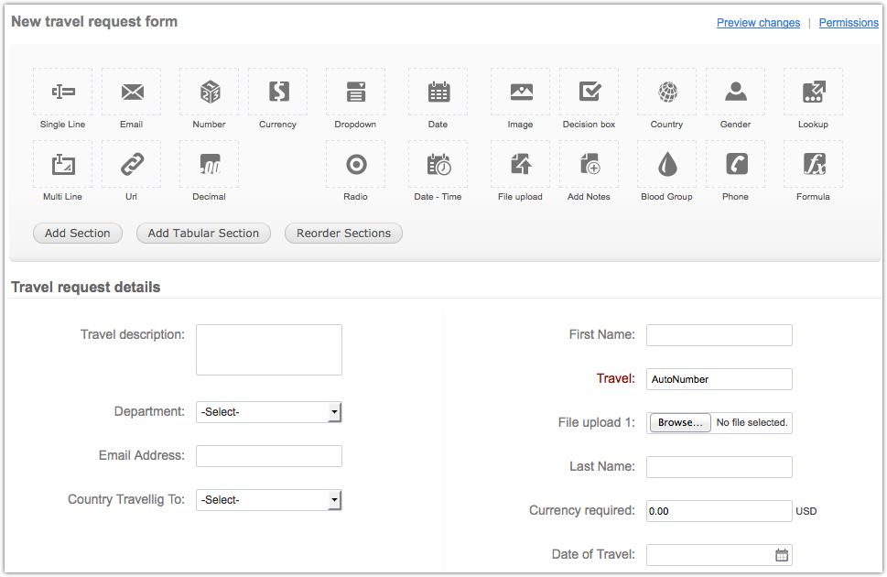This screenshot has width=887, height=577.
Task: Pick the Lookup field icon
Action: click(x=813, y=92)
